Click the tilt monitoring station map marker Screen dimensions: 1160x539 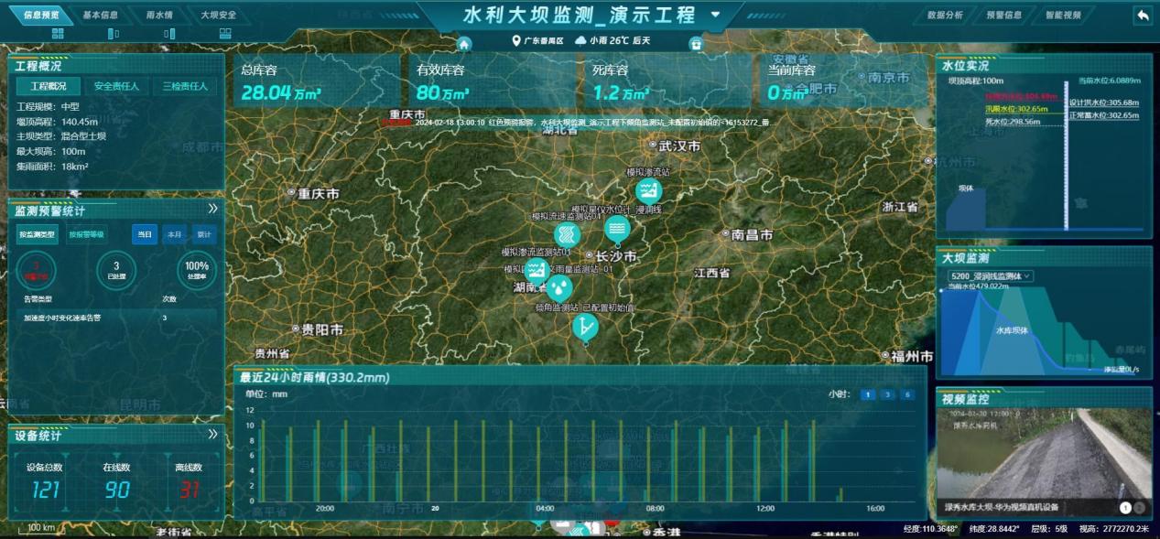(x=585, y=327)
